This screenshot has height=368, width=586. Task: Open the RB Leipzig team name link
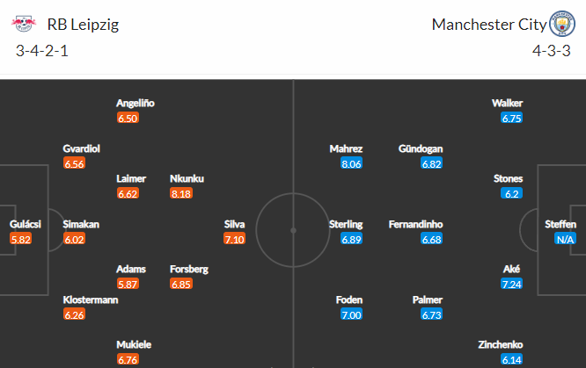(x=84, y=25)
